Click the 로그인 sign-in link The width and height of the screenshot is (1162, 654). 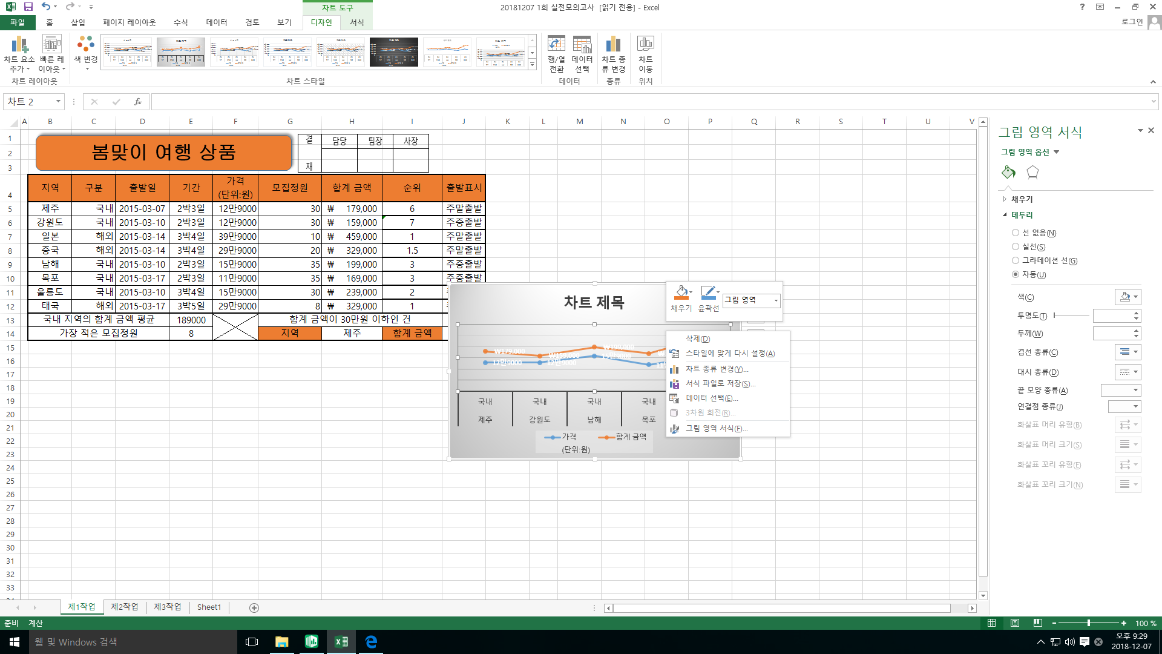click(x=1132, y=22)
